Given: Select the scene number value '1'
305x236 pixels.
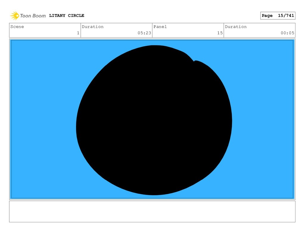Looking at the screenshot, I should (x=78, y=33).
